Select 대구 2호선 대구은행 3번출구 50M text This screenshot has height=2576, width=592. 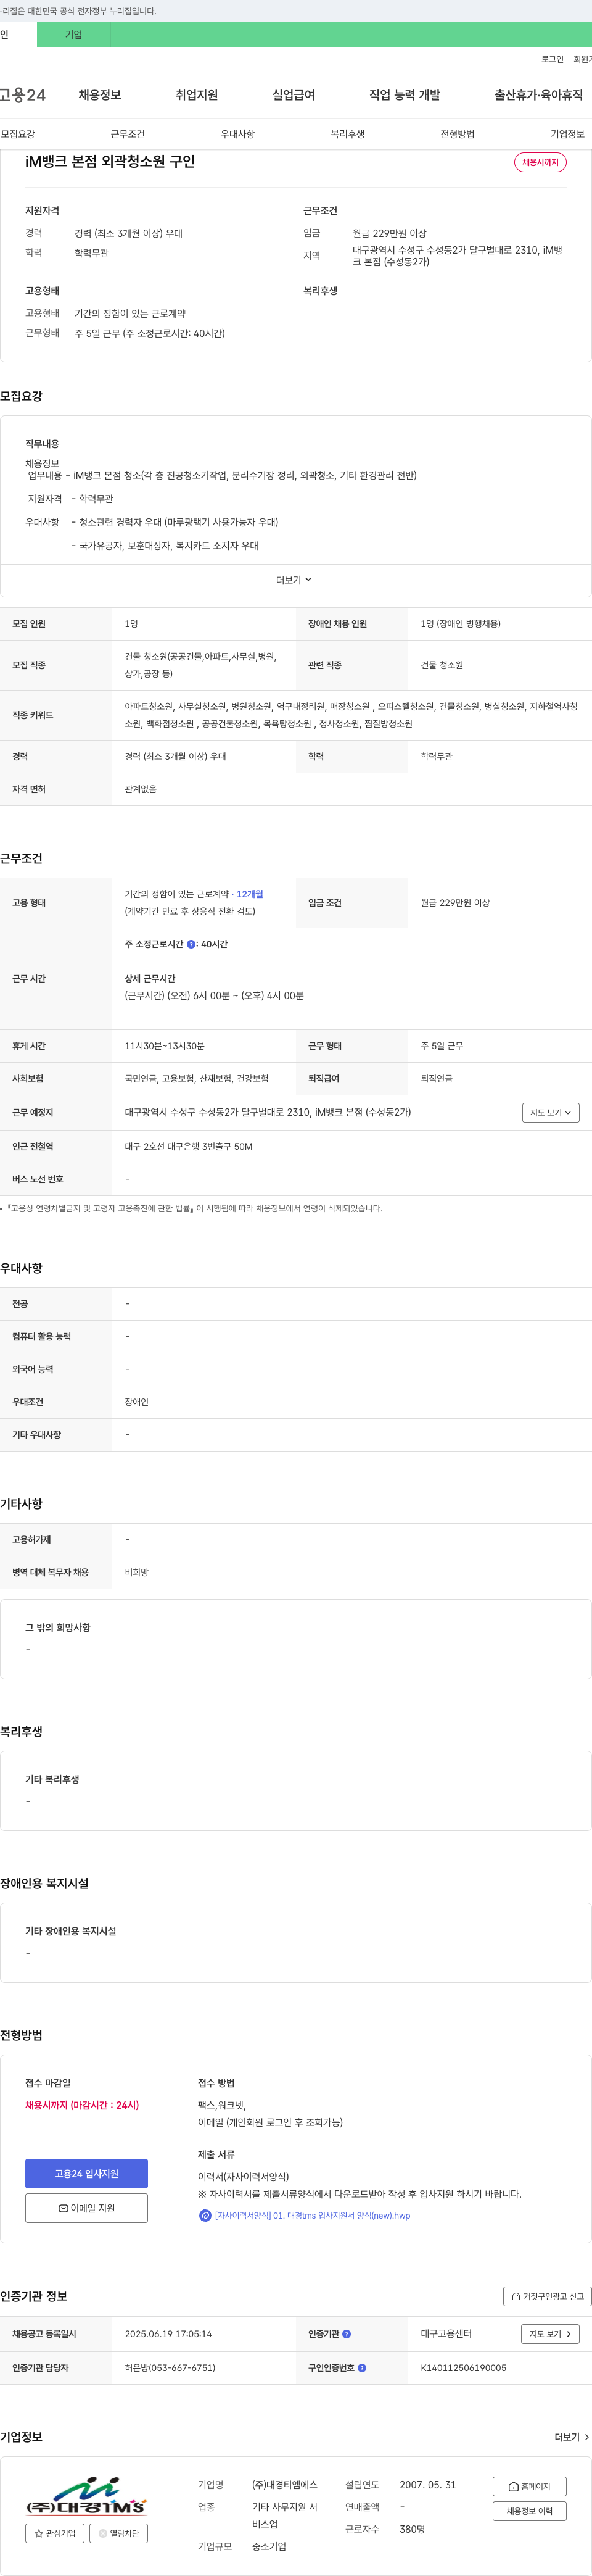(x=188, y=1147)
